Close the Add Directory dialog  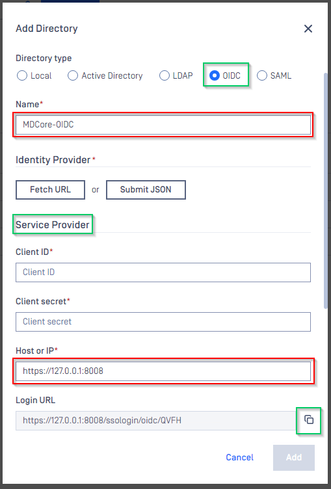click(308, 29)
